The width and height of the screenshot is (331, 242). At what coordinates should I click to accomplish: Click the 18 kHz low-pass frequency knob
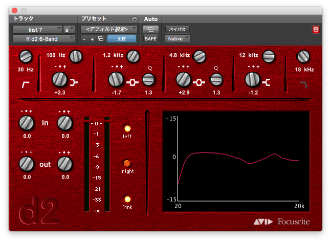coord(303,56)
